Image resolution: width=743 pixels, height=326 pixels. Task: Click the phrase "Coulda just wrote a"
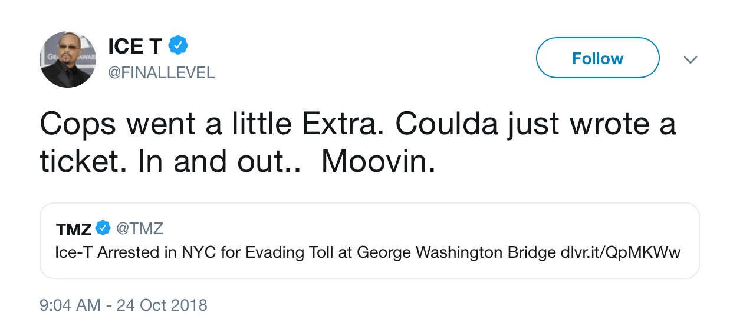tap(535, 125)
